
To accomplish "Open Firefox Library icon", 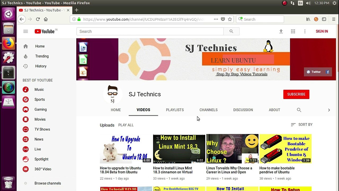I will click(308, 19).
